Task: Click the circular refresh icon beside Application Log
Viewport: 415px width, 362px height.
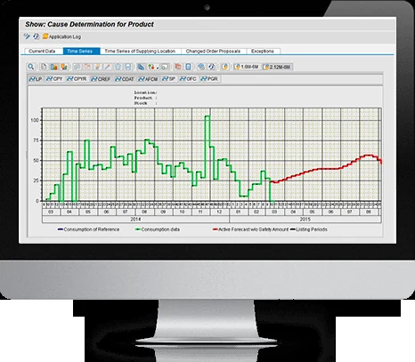Action: (x=37, y=36)
